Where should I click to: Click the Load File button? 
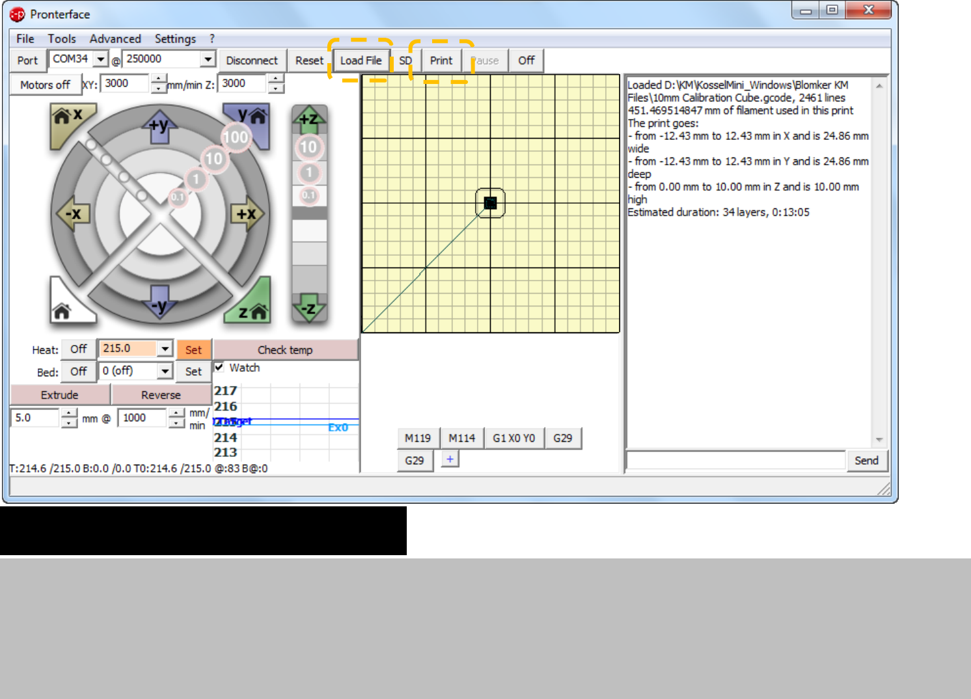361,61
